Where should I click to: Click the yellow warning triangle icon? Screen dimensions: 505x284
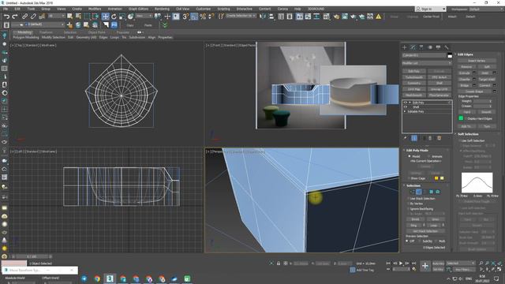click(x=379, y=17)
